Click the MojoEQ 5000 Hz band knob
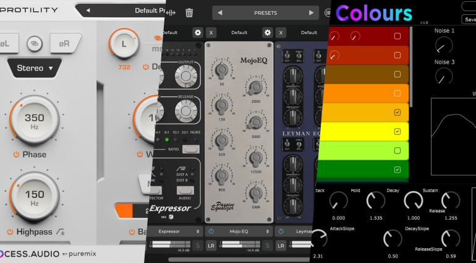The width and height of the screenshot is (476, 263). (x=256, y=123)
